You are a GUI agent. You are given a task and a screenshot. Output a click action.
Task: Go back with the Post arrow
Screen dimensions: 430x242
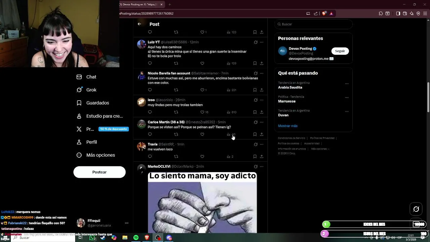coord(139,24)
